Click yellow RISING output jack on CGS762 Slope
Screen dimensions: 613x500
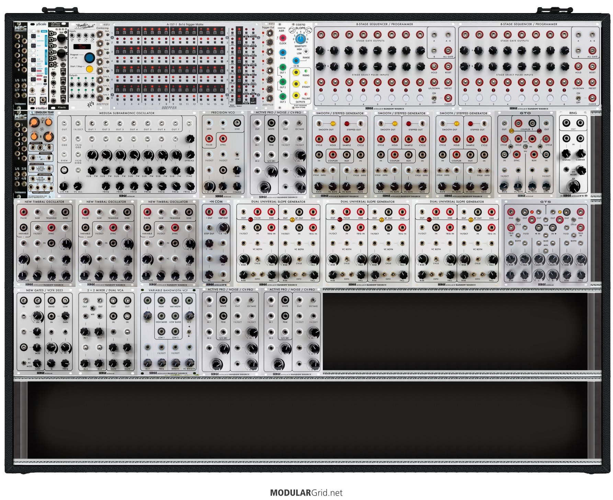point(296,72)
